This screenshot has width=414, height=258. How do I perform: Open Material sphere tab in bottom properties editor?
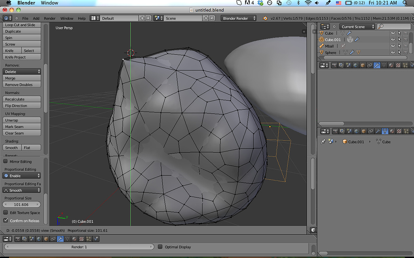coord(74,239)
